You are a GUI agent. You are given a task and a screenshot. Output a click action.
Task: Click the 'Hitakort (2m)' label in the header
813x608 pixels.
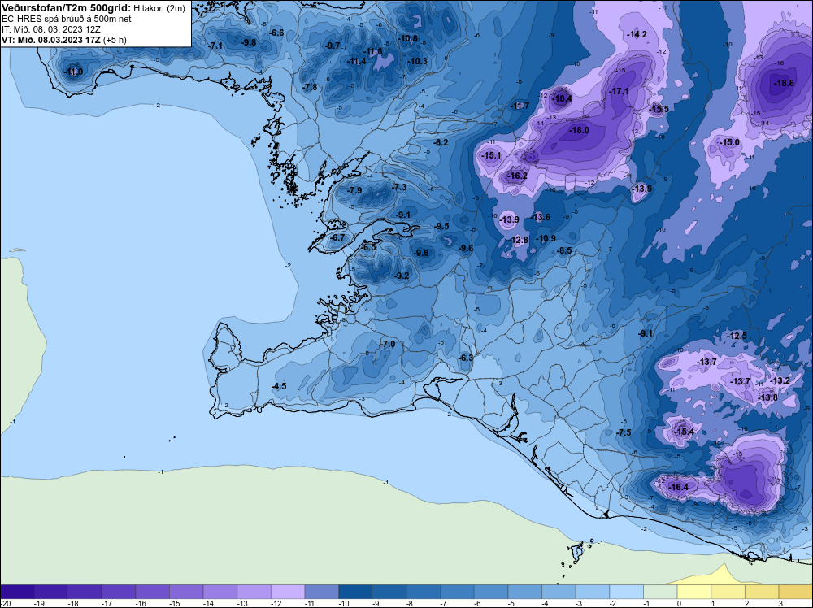click(159, 8)
